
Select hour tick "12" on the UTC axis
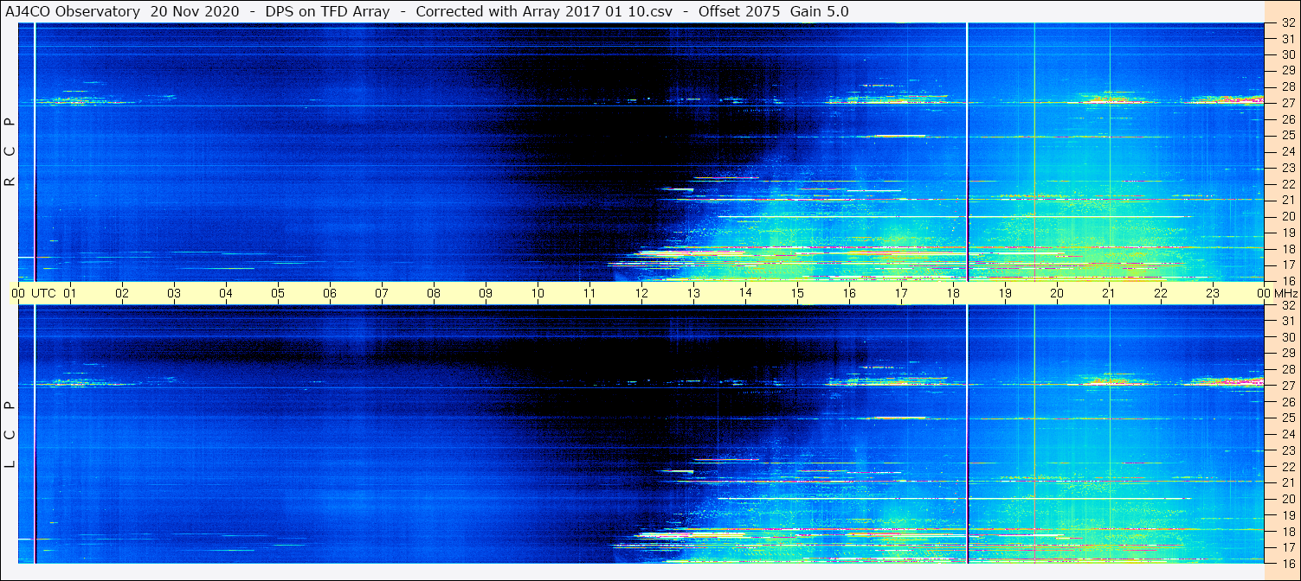click(x=641, y=292)
